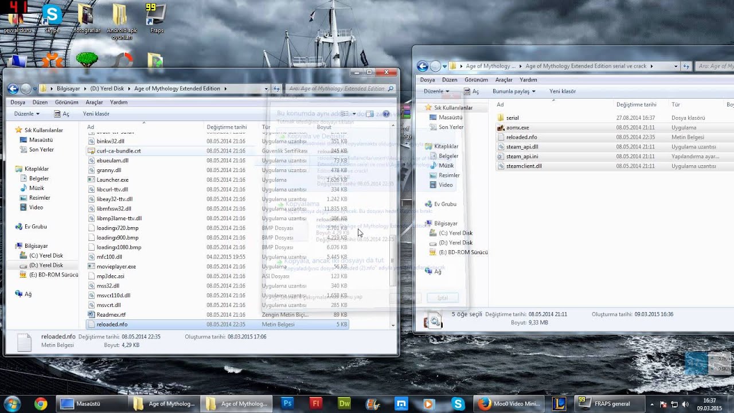
Task: Go back in Age of Mythology Extended Edition window
Action: (13, 88)
